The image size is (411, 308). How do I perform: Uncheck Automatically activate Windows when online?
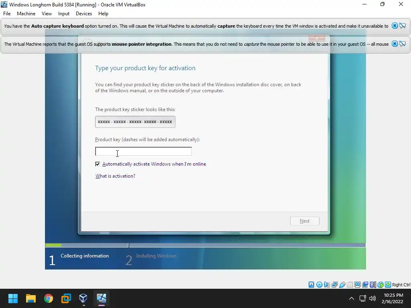tap(98, 164)
